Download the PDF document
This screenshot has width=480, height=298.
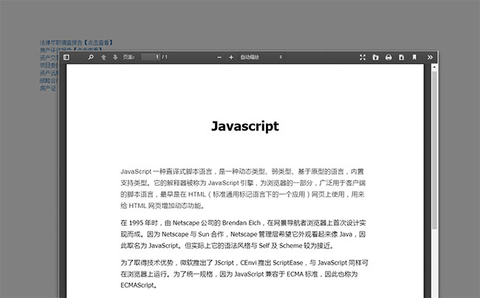pyautogui.click(x=401, y=57)
